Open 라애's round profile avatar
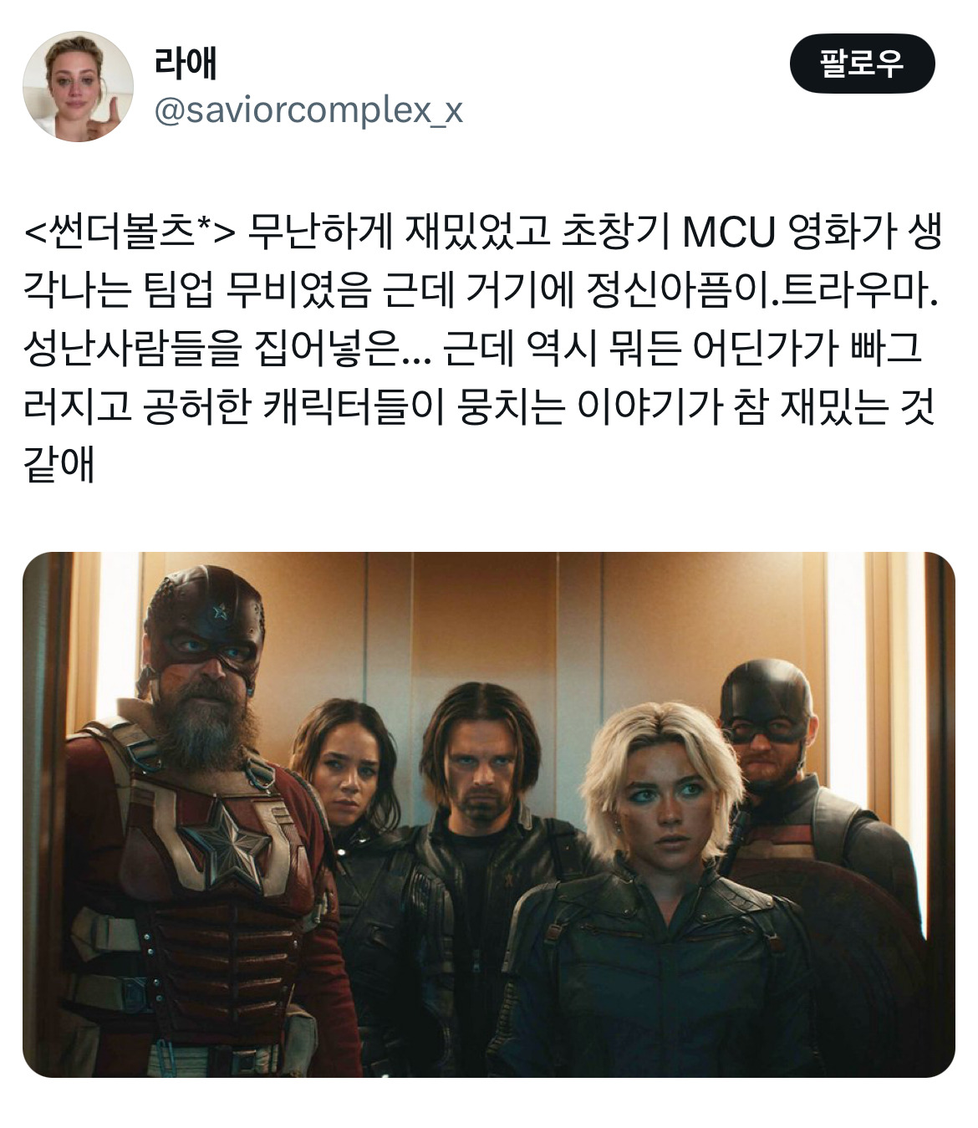The width and height of the screenshot is (978, 1128). pos(78,87)
